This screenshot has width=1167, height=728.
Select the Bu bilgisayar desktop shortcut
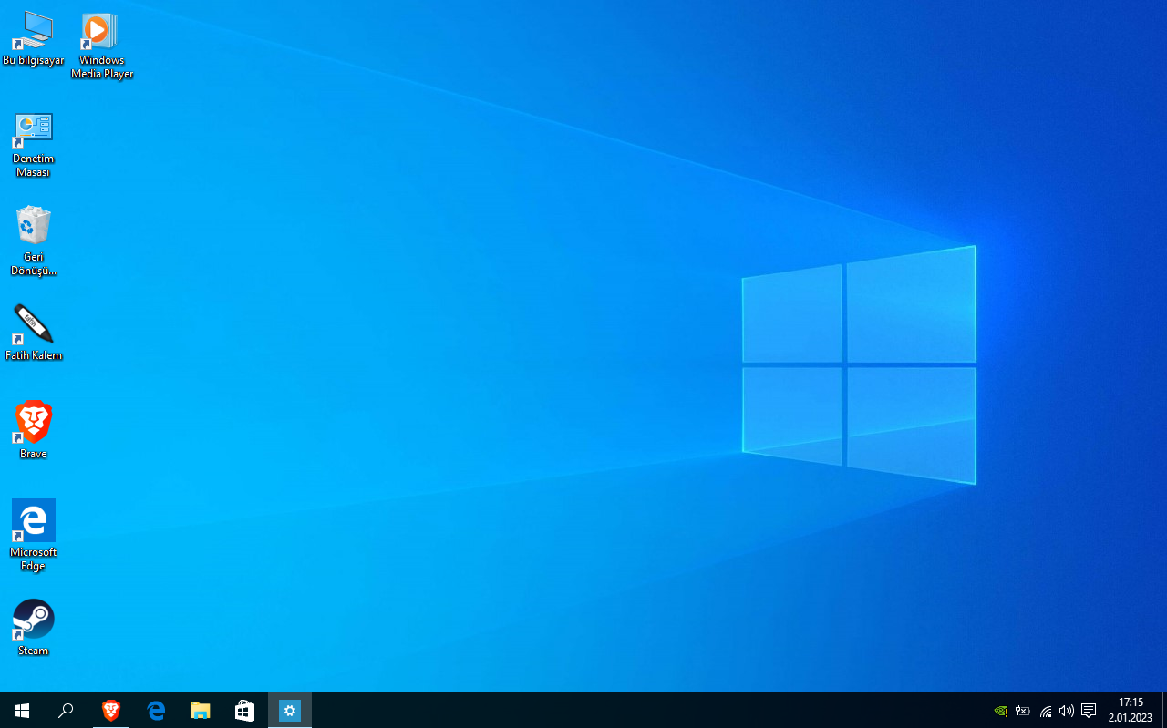pyautogui.click(x=34, y=39)
